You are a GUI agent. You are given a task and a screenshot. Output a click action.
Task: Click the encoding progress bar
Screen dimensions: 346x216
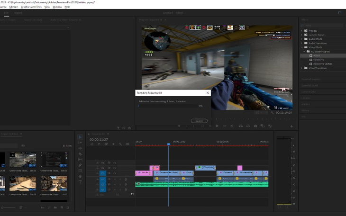pos(168,106)
